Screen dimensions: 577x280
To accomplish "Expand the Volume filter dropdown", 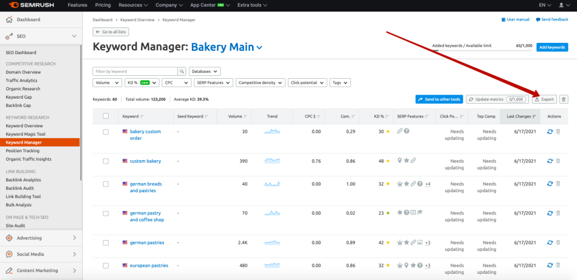I will [107, 83].
